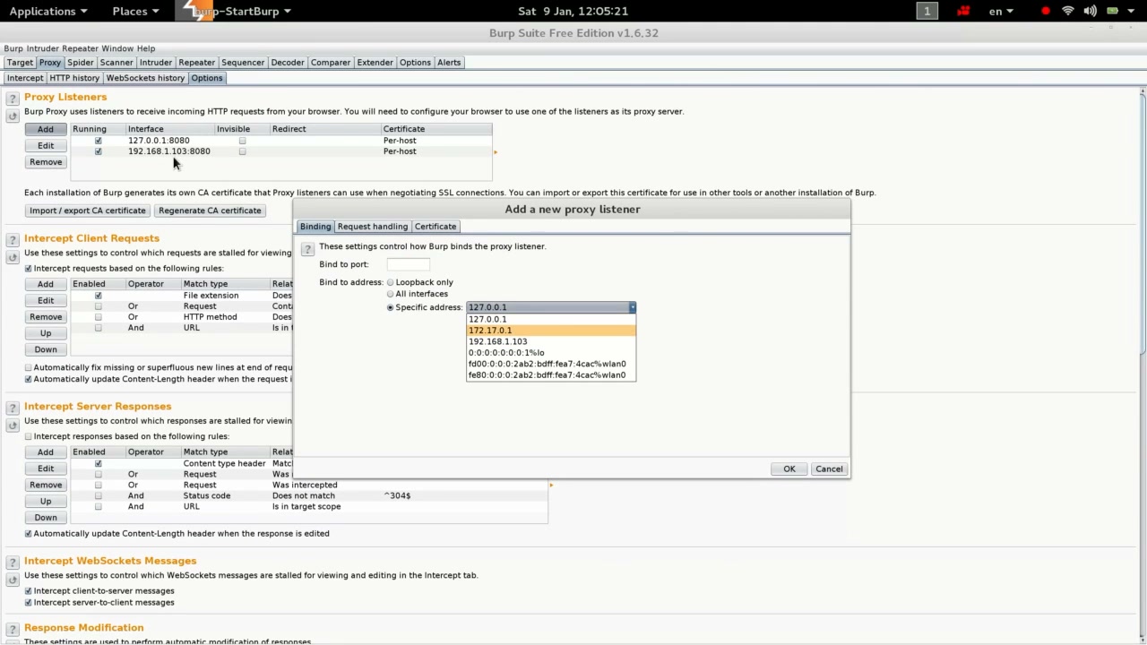1147x645 pixels.
Task: Click clock showing Sat 9 Jan, 12:05:21
Action: (x=573, y=11)
